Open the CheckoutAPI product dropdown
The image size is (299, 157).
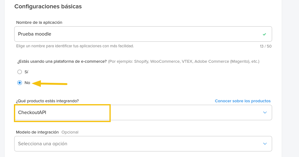(x=143, y=112)
